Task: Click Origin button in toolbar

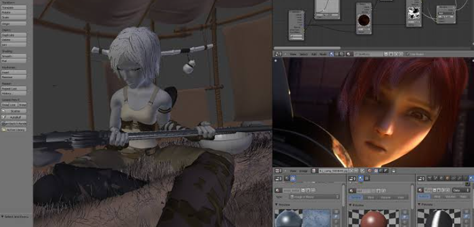Action: pos(14,23)
